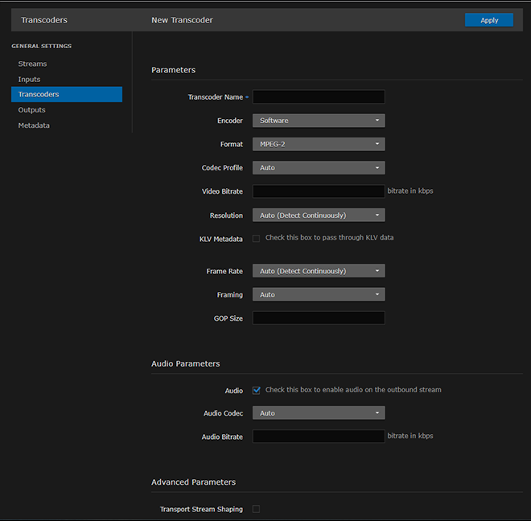Open the Format dropdown showing MPEG-2
Screen dimensions: 531x521
[x=319, y=144]
